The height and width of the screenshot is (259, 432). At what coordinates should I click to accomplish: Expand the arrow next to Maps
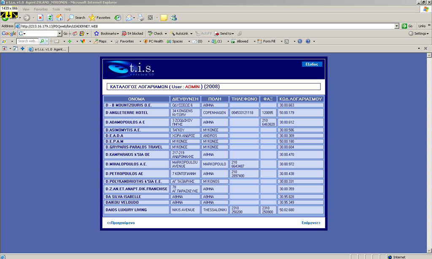(x=111, y=42)
